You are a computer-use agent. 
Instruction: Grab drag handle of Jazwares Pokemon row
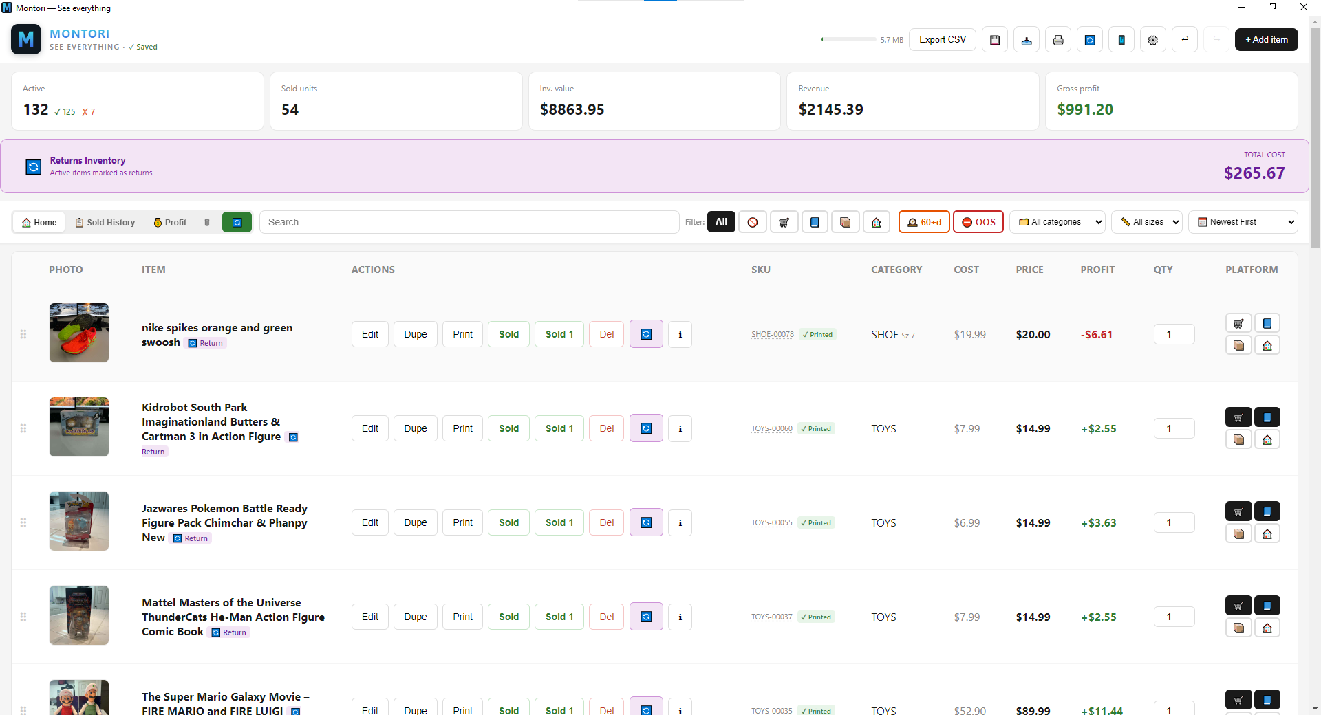coord(23,522)
